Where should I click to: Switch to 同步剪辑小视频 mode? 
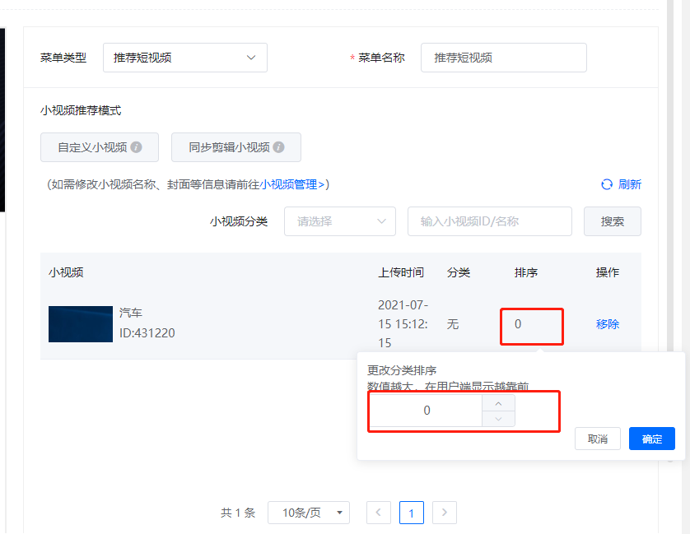click(229, 147)
